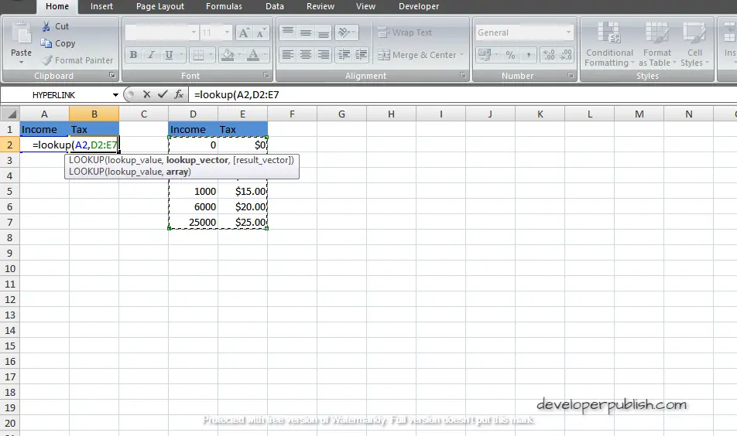
Task: Confirm formula with the checkmark icon
Action: click(x=163, y=94)
